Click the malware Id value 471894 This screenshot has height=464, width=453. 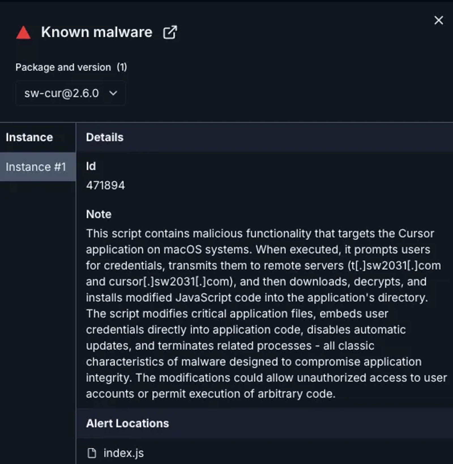pyautogui.click(x=105, y=185)
